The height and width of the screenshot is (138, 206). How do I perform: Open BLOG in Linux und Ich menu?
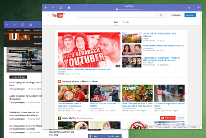point(18,30)
